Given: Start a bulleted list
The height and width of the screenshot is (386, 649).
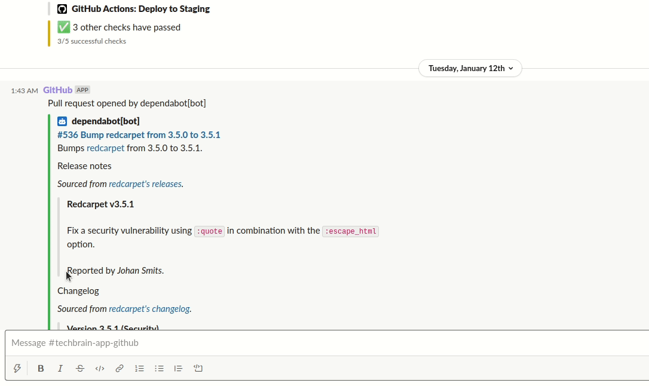Looking at the screenshot, I should coord(159,369).
